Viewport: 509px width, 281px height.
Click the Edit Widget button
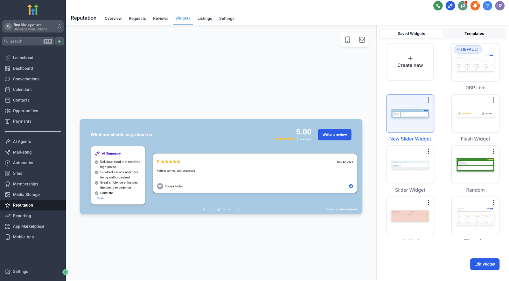[485, 264]
